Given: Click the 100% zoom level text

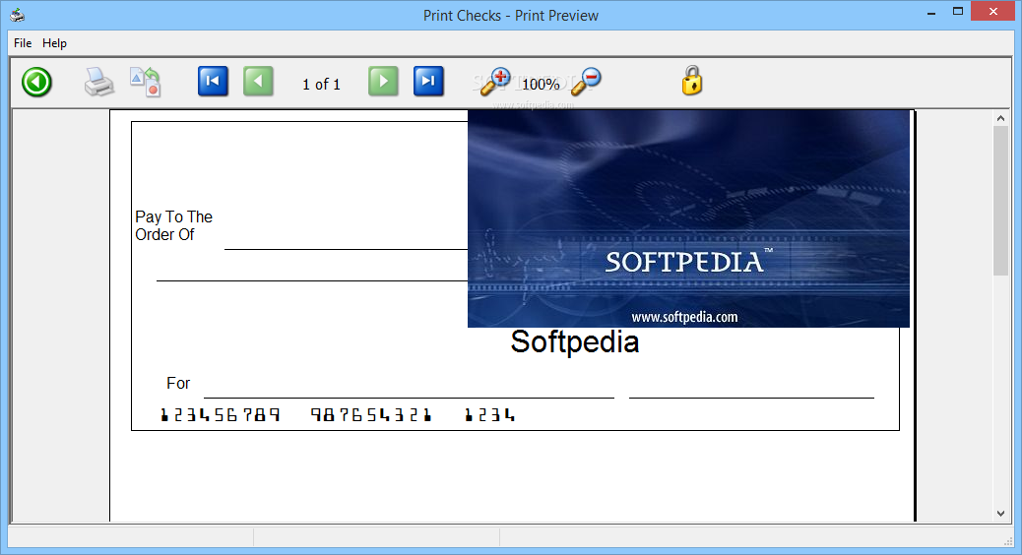Looking at the screenshot, I should point(541,84).
